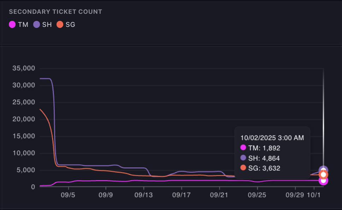The height and width of the screenshot is (210, 342).
Task: Click the 20,000 y-axis label
Action: pyautogui.click(x=23, y=119)
